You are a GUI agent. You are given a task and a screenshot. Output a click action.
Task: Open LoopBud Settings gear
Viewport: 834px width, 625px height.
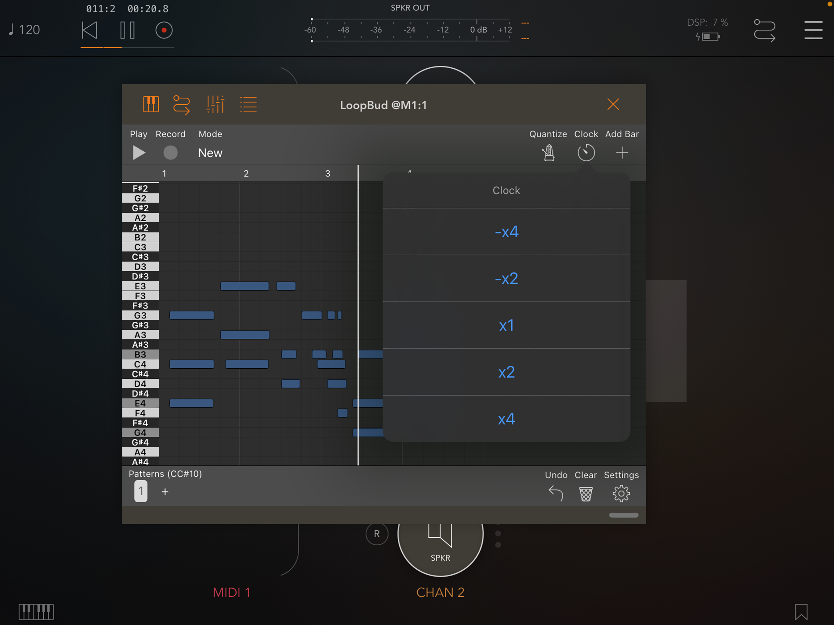[621, 494]
